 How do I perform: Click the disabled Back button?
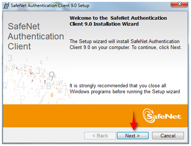tap(100, 136)
